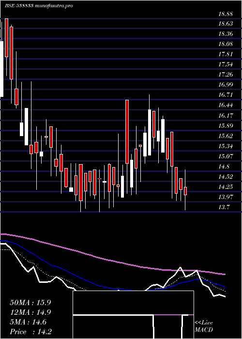The height and width of the screenshot is (339, 242).
Task: Click the 14.25 price axis label
Action: click(x=226, y=187)
